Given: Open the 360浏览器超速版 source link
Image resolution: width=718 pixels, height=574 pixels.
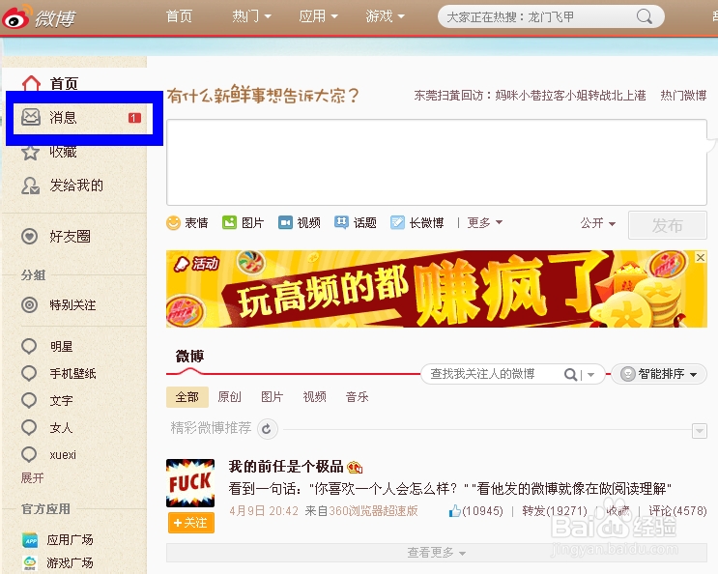Looking at the screenshot, I should point(373,511).
